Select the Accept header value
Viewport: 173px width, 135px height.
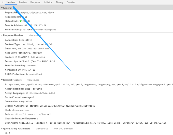[x=94, y=85]
